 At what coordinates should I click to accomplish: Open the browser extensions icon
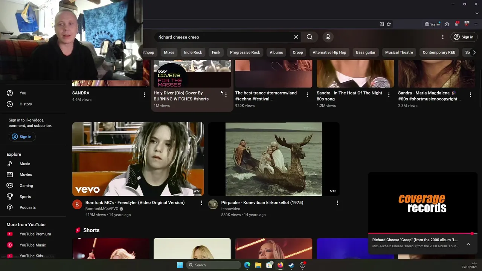(447, 24)
